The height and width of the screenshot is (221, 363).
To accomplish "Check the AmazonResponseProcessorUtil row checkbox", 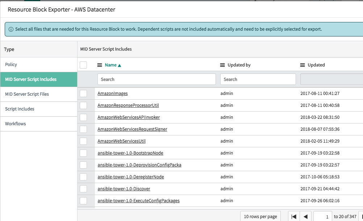I will tap(83, 105).
